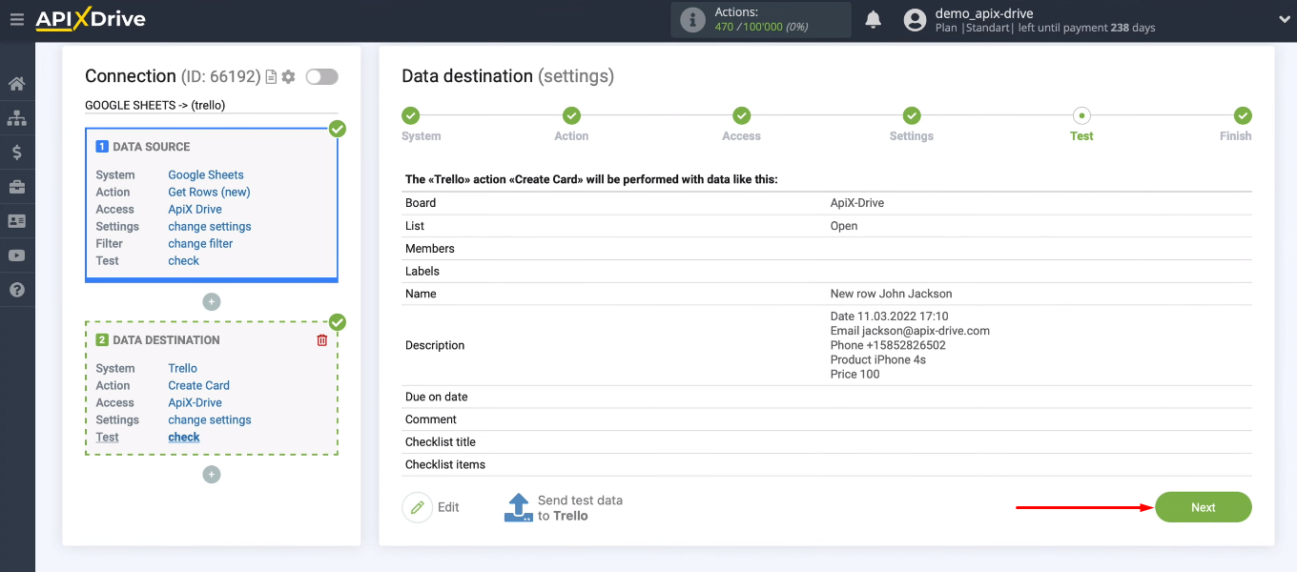Add a step between source and destination
This screenshot has height=572, width=1297.
click(x=212, y=302)
